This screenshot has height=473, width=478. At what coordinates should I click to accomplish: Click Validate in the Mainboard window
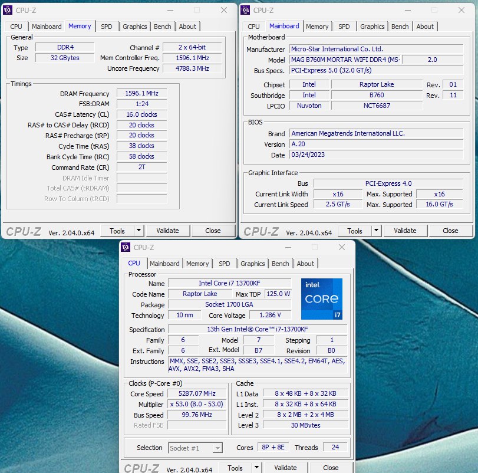pyautogui.click(x=405, y=231)
